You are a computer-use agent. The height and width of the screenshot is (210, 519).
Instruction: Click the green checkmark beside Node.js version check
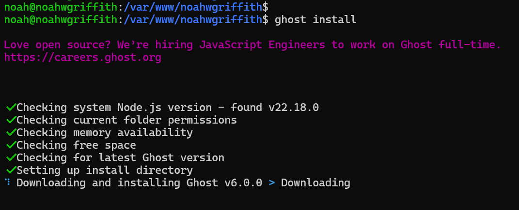[11, 108]
